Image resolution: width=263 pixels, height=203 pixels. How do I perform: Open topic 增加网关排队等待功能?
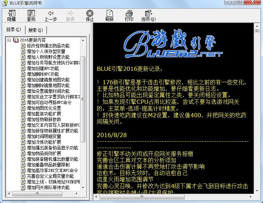[48, 188]
